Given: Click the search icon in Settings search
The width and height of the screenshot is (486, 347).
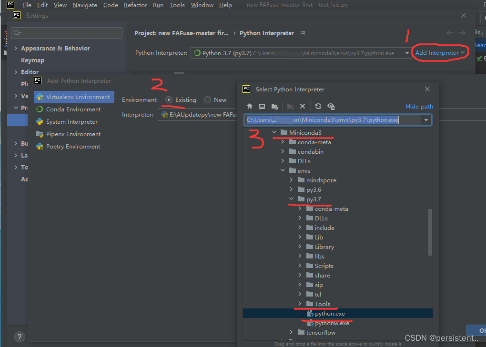Looking at the screenshot, I should pyautogui.click(x=17, y=33).
